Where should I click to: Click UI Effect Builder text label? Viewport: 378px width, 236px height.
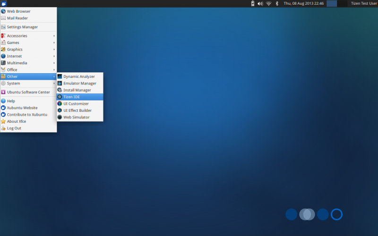[x=77, y=110]
